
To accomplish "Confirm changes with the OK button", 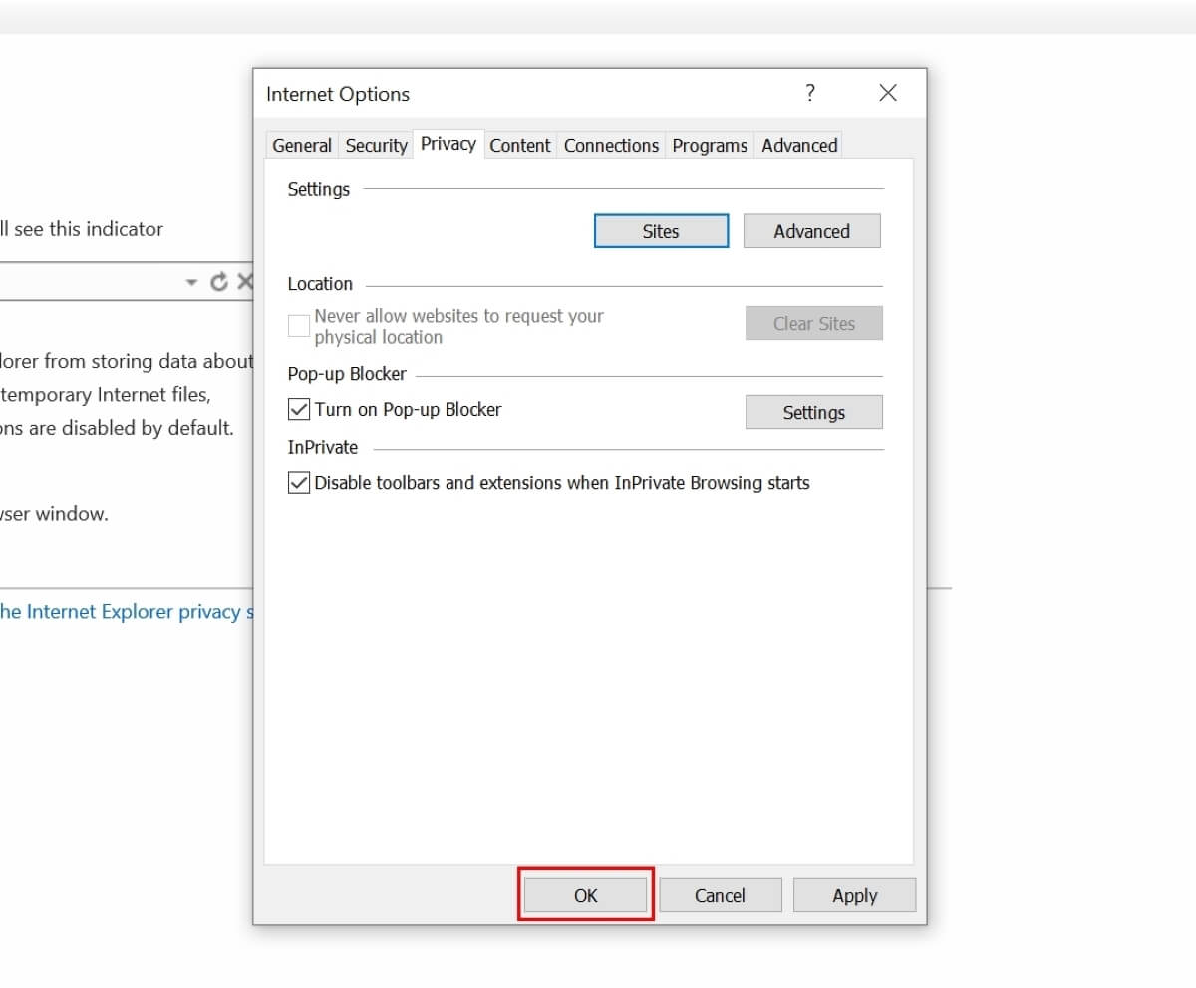I will tap(585, 894).
